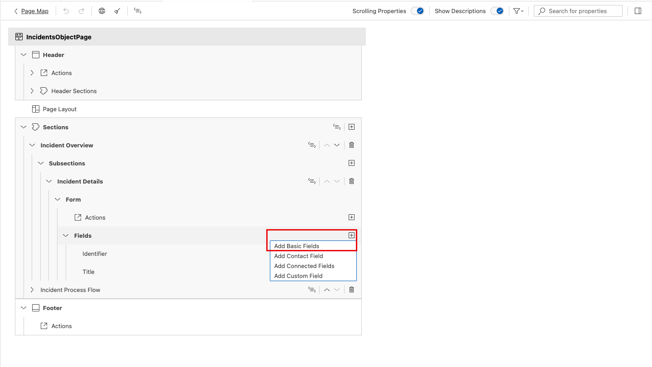Image resolution: width=652 pixels, height=367 pixels.
Task: Click the Incident Overview row tree icon
Action: pos(312,145)
